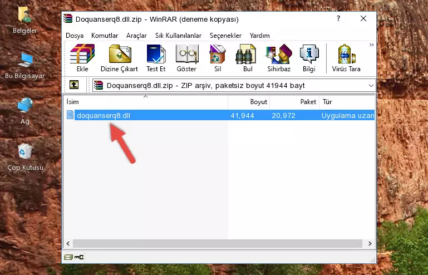Image resolution: width=428 pixels, height=275 pixels.
Task: Click the doquanserq8.dll file icon
Action: pos(70,115)
